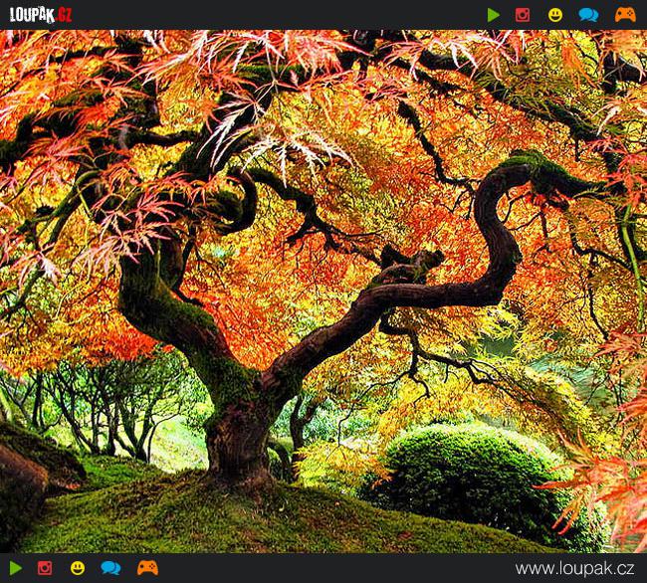Follow the www.loupak.cz link in the footer
This screenshot has height=583, width=647.
tap(576, 568)
